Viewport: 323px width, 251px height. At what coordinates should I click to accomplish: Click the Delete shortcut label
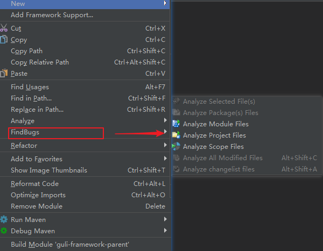coord(156,206)
